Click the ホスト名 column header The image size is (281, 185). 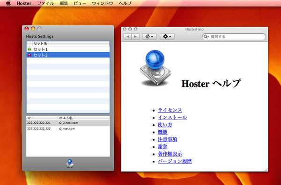coord(84,118)
